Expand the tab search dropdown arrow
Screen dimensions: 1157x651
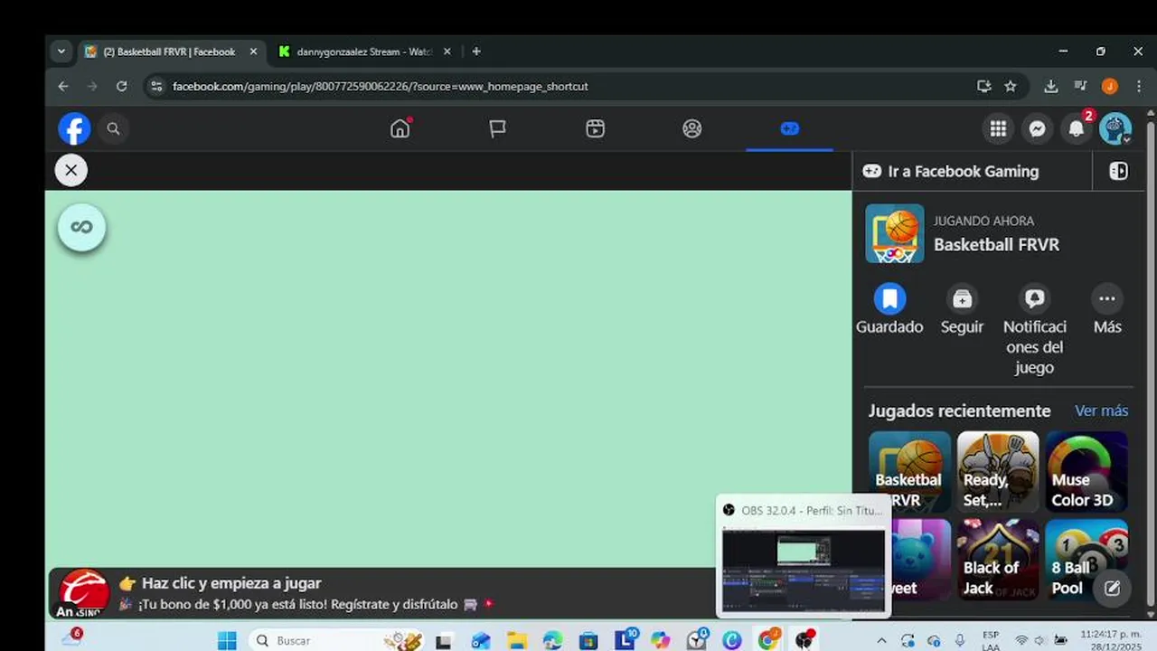[x=61, y=52]
